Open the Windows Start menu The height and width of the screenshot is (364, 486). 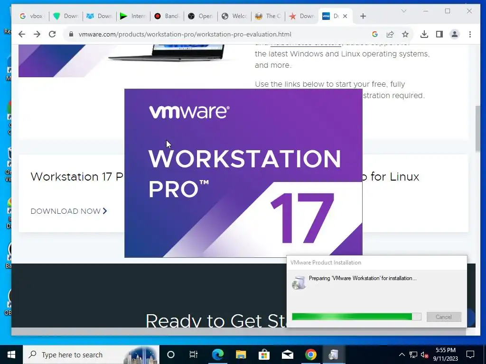(x=11, y=355)
